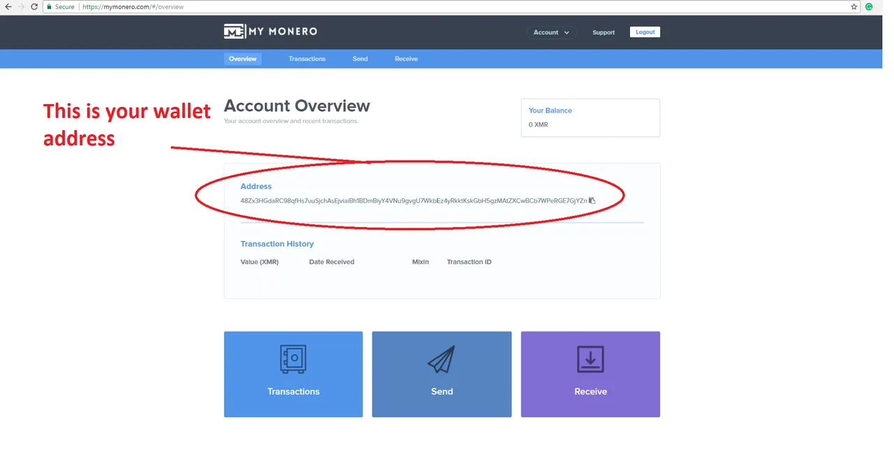Viewport: 894px width, 468px height.
Task: Switch to the Transactions tab
Action: click(307, 59)
